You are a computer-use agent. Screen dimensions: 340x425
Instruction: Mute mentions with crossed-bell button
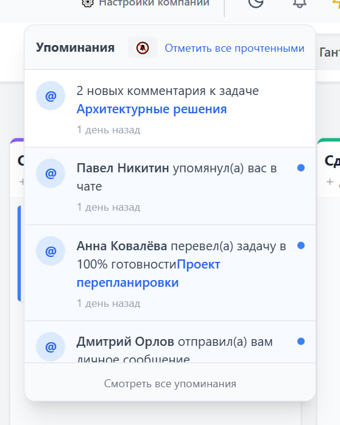(143, 47)
